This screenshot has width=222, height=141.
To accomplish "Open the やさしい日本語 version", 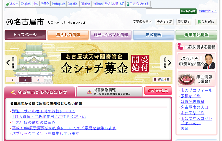I will coord(115,4).
